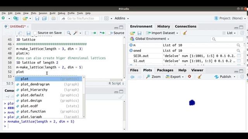Screen dimensions: 248x139
Task: Clear environment objects with broom icon
Action: pos(185,33)
